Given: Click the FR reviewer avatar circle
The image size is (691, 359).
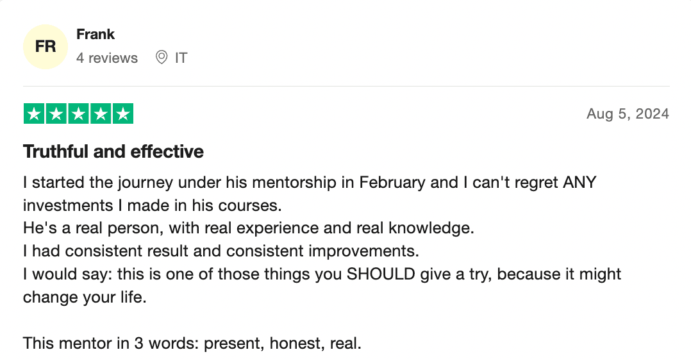Looking at the screenshot, I should click(x=45, y=47).
